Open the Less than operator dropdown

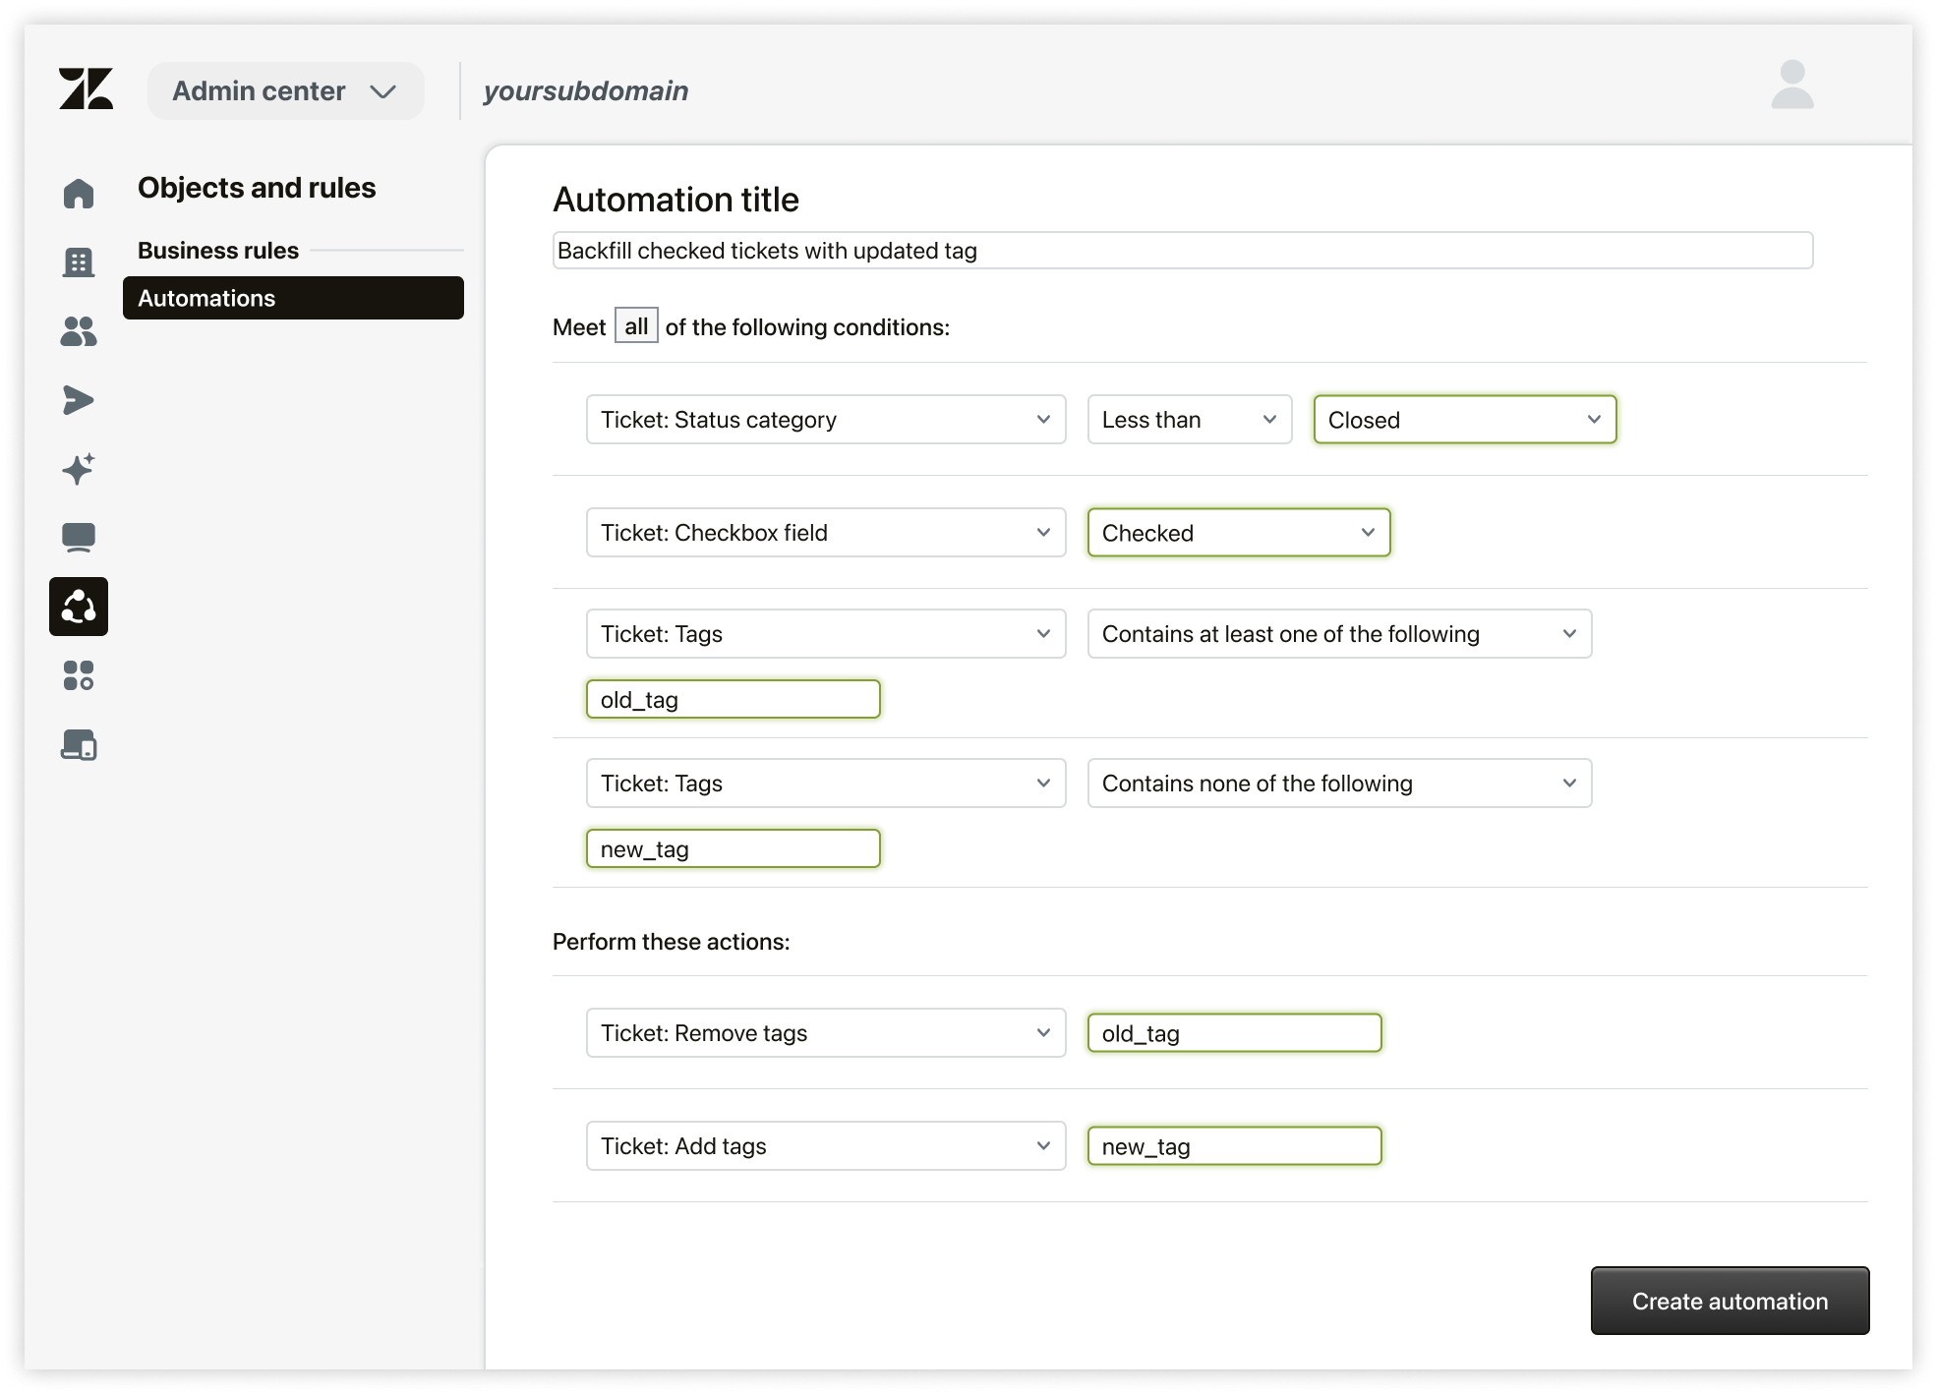tap(1190, 420)
